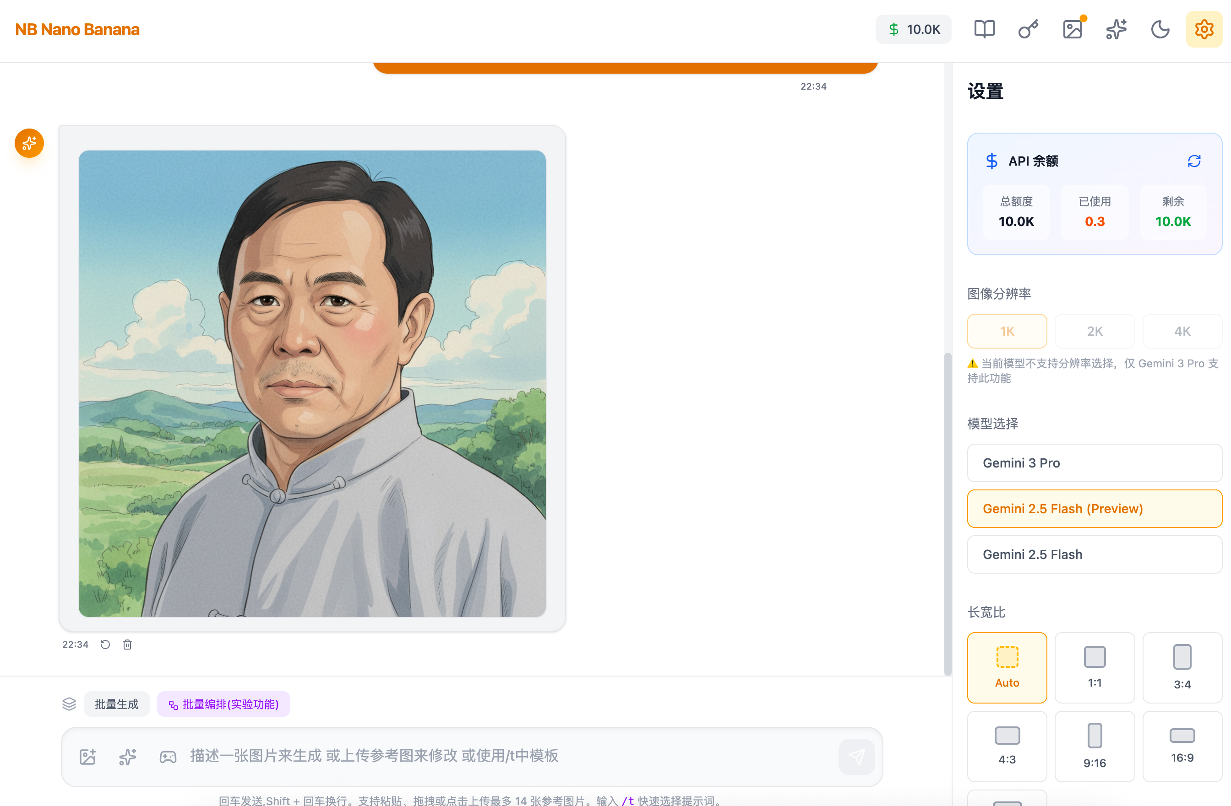1231x806 pixels.
Task: Close the settings panel via gear icon
Action: 1204,29
